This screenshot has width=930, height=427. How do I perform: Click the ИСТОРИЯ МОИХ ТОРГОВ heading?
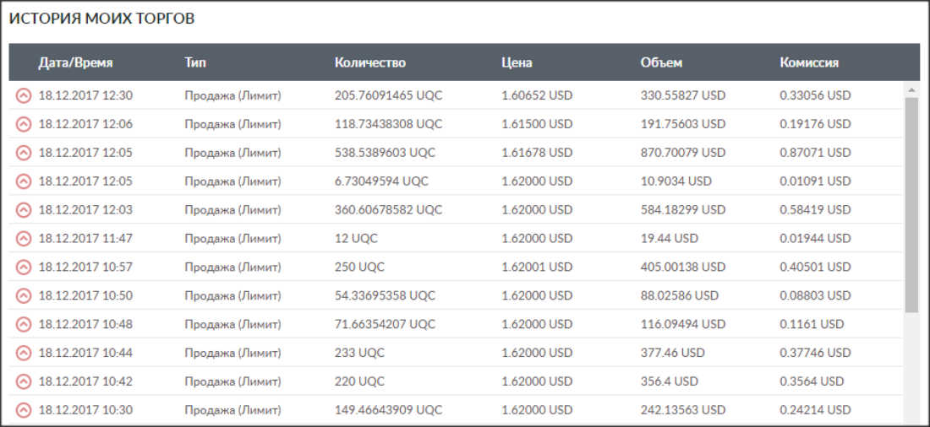click(101, 19)
